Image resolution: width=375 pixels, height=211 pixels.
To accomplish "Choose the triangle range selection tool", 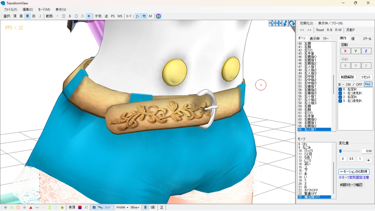I will pyautogui.click(x=82, y=16).
